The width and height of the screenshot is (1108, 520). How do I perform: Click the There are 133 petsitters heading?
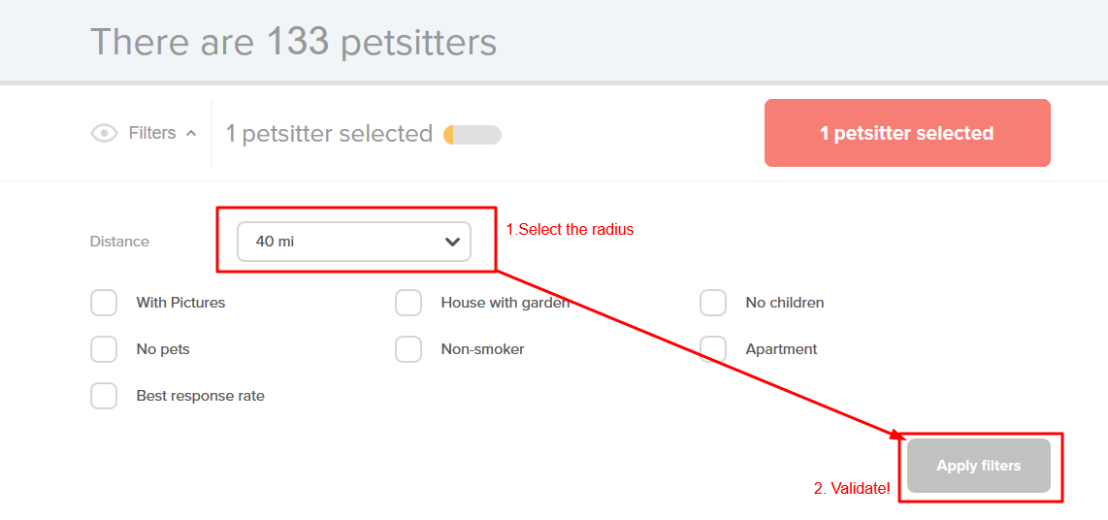pyautogui.click(x=293, y=42)
